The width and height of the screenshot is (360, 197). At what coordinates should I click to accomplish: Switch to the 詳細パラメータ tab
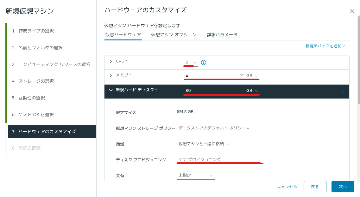point(222,35)
